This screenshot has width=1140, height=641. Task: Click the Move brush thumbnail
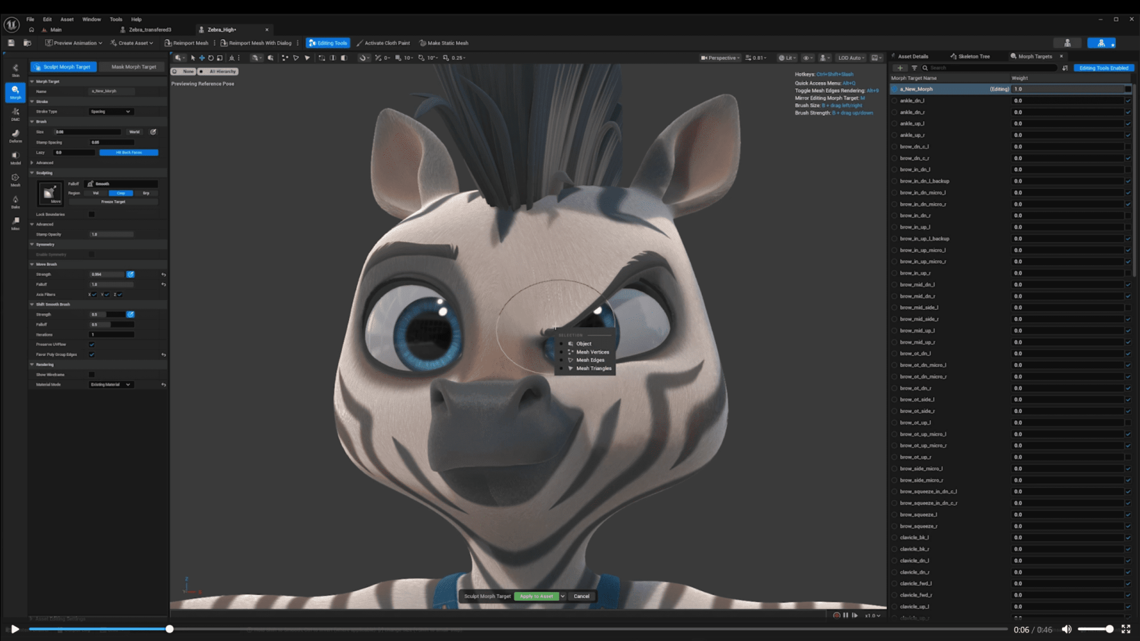point(50,193)
